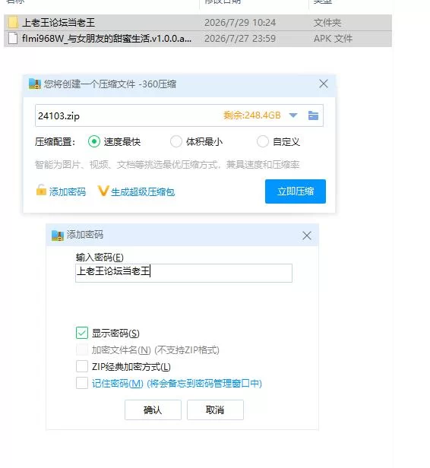This screenshot has height=468, width=430.
Task: Click the 输入密码(E) label
Action: pyautogui.click(x=100, y=257)
